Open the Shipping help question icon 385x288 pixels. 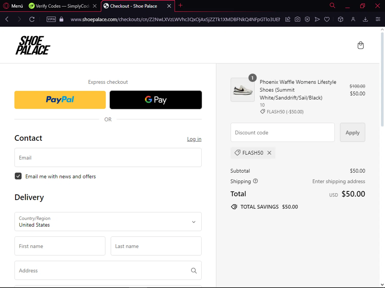click(x=255, y=181)
